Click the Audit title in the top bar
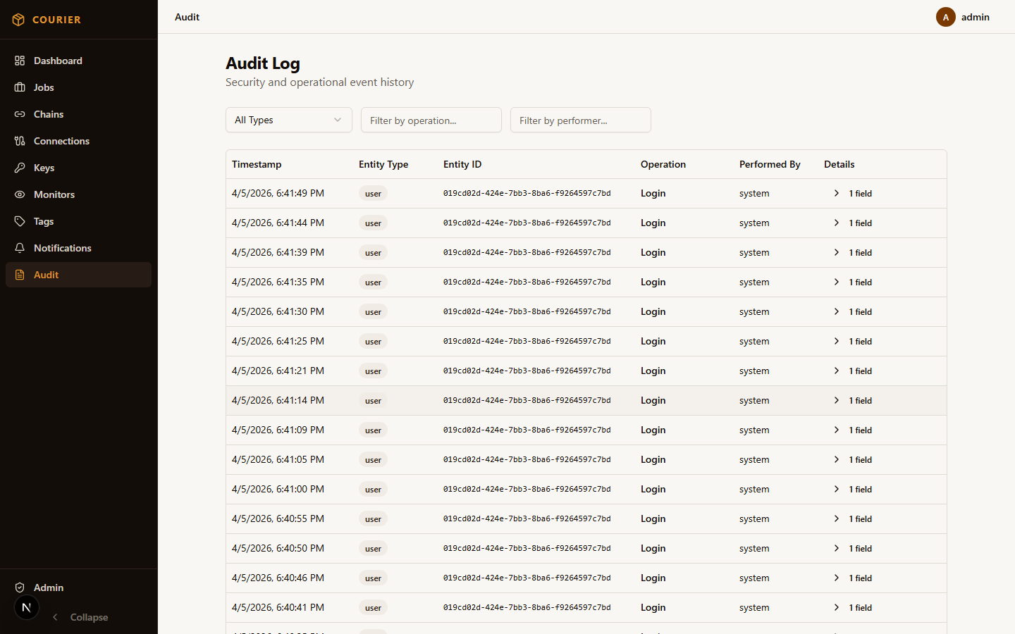Viewport: 1015px width, 634px height. coord(187,17)
